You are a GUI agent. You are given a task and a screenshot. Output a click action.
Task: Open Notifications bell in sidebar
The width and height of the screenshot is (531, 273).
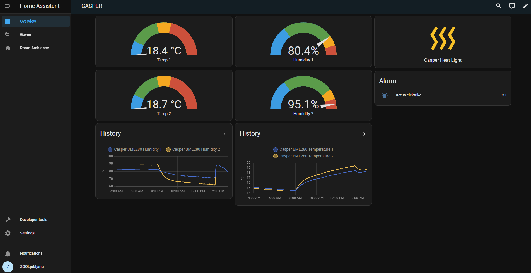point(8,253)
